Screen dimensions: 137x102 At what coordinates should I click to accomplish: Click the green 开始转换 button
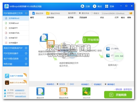coord(118,95)
